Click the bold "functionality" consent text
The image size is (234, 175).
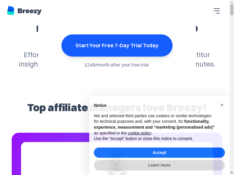197,121
